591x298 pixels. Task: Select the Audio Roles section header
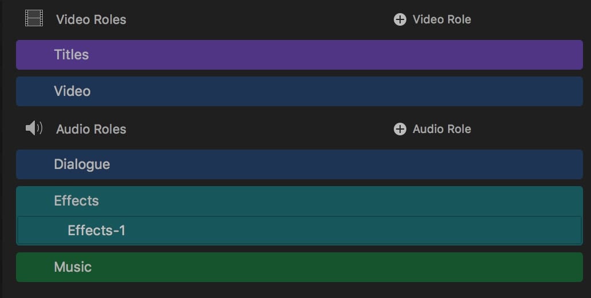click(91, 129)
